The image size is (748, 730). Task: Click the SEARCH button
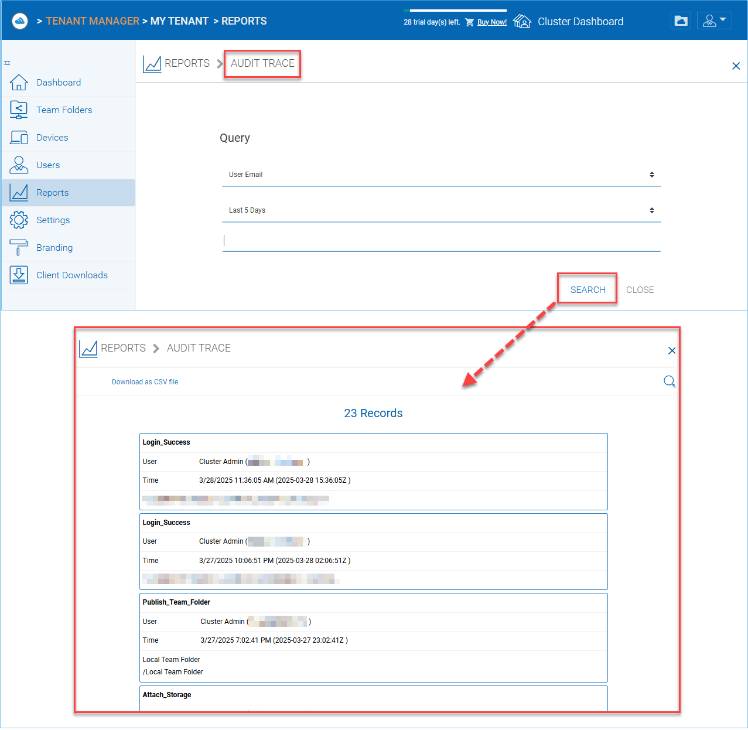point(588,290)
